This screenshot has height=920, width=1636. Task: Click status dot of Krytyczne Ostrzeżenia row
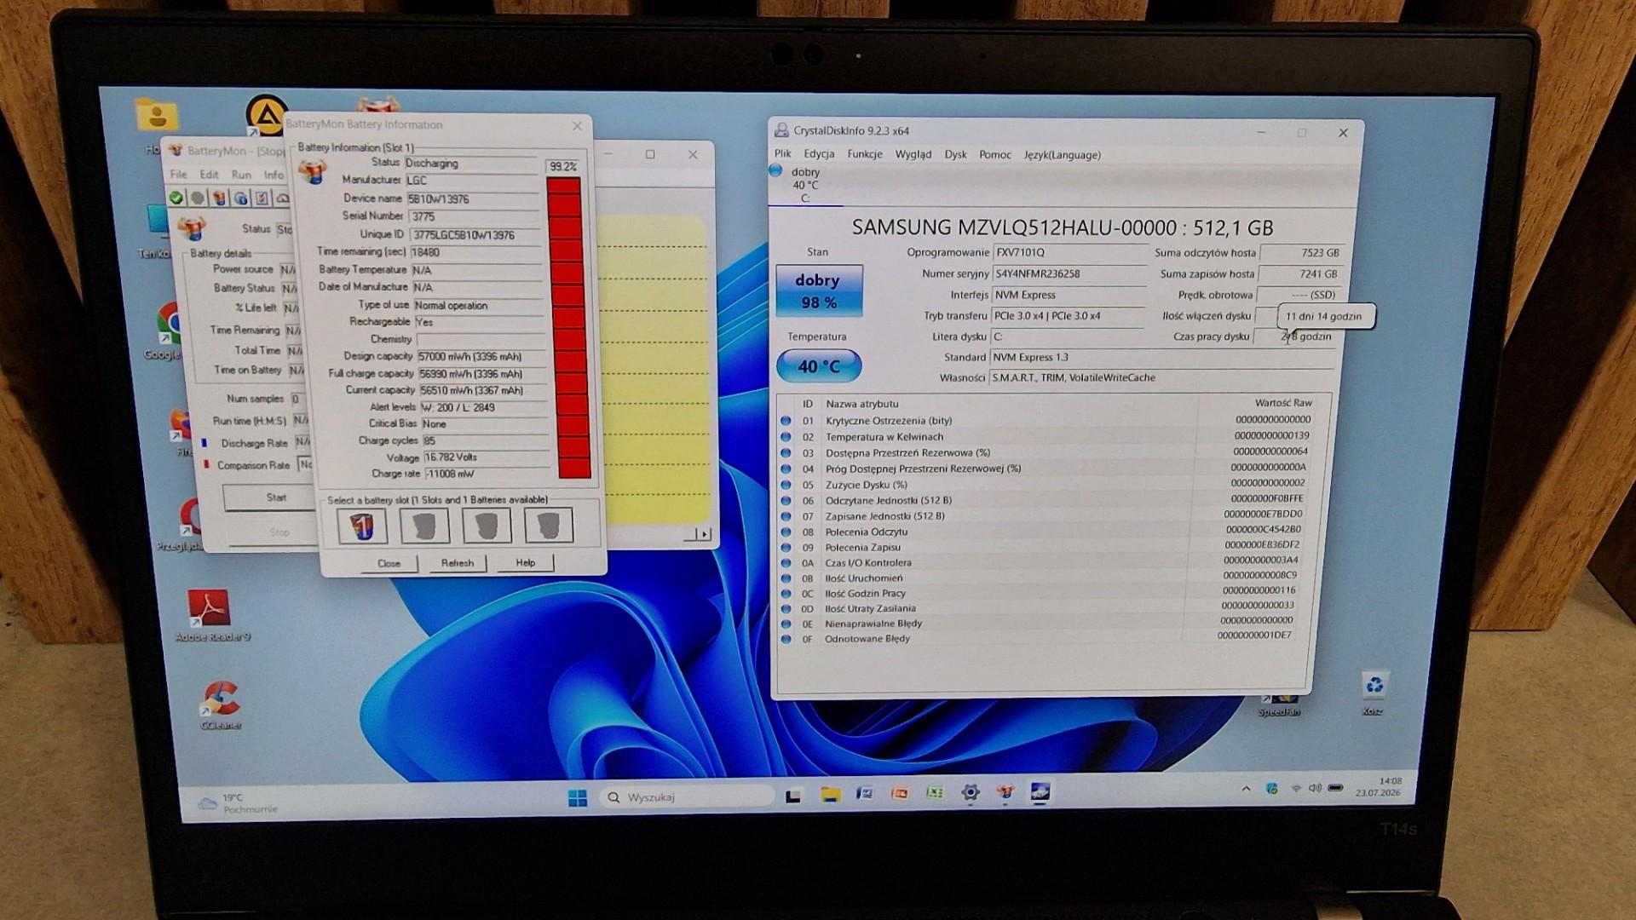point(786,421)
